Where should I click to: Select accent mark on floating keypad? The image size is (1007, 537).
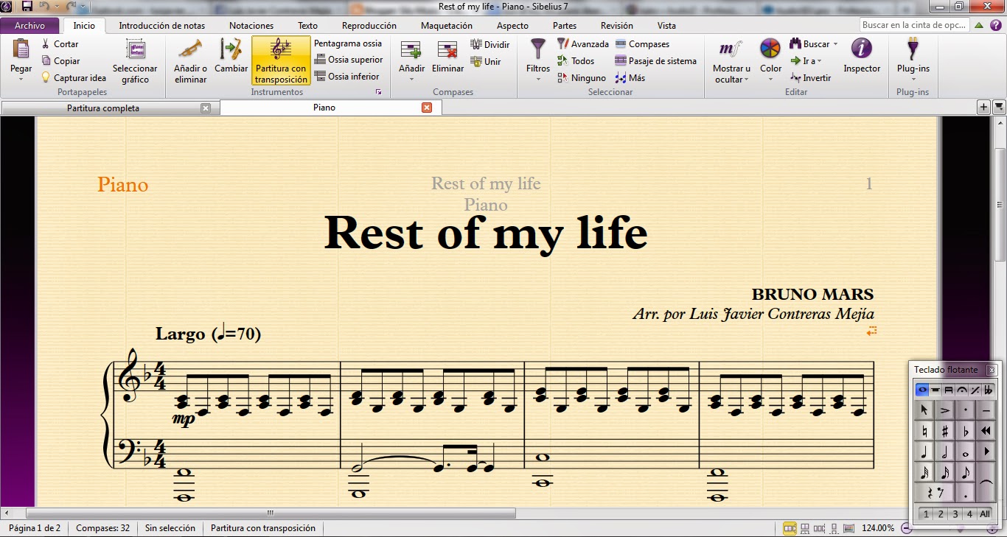(944, 410)
